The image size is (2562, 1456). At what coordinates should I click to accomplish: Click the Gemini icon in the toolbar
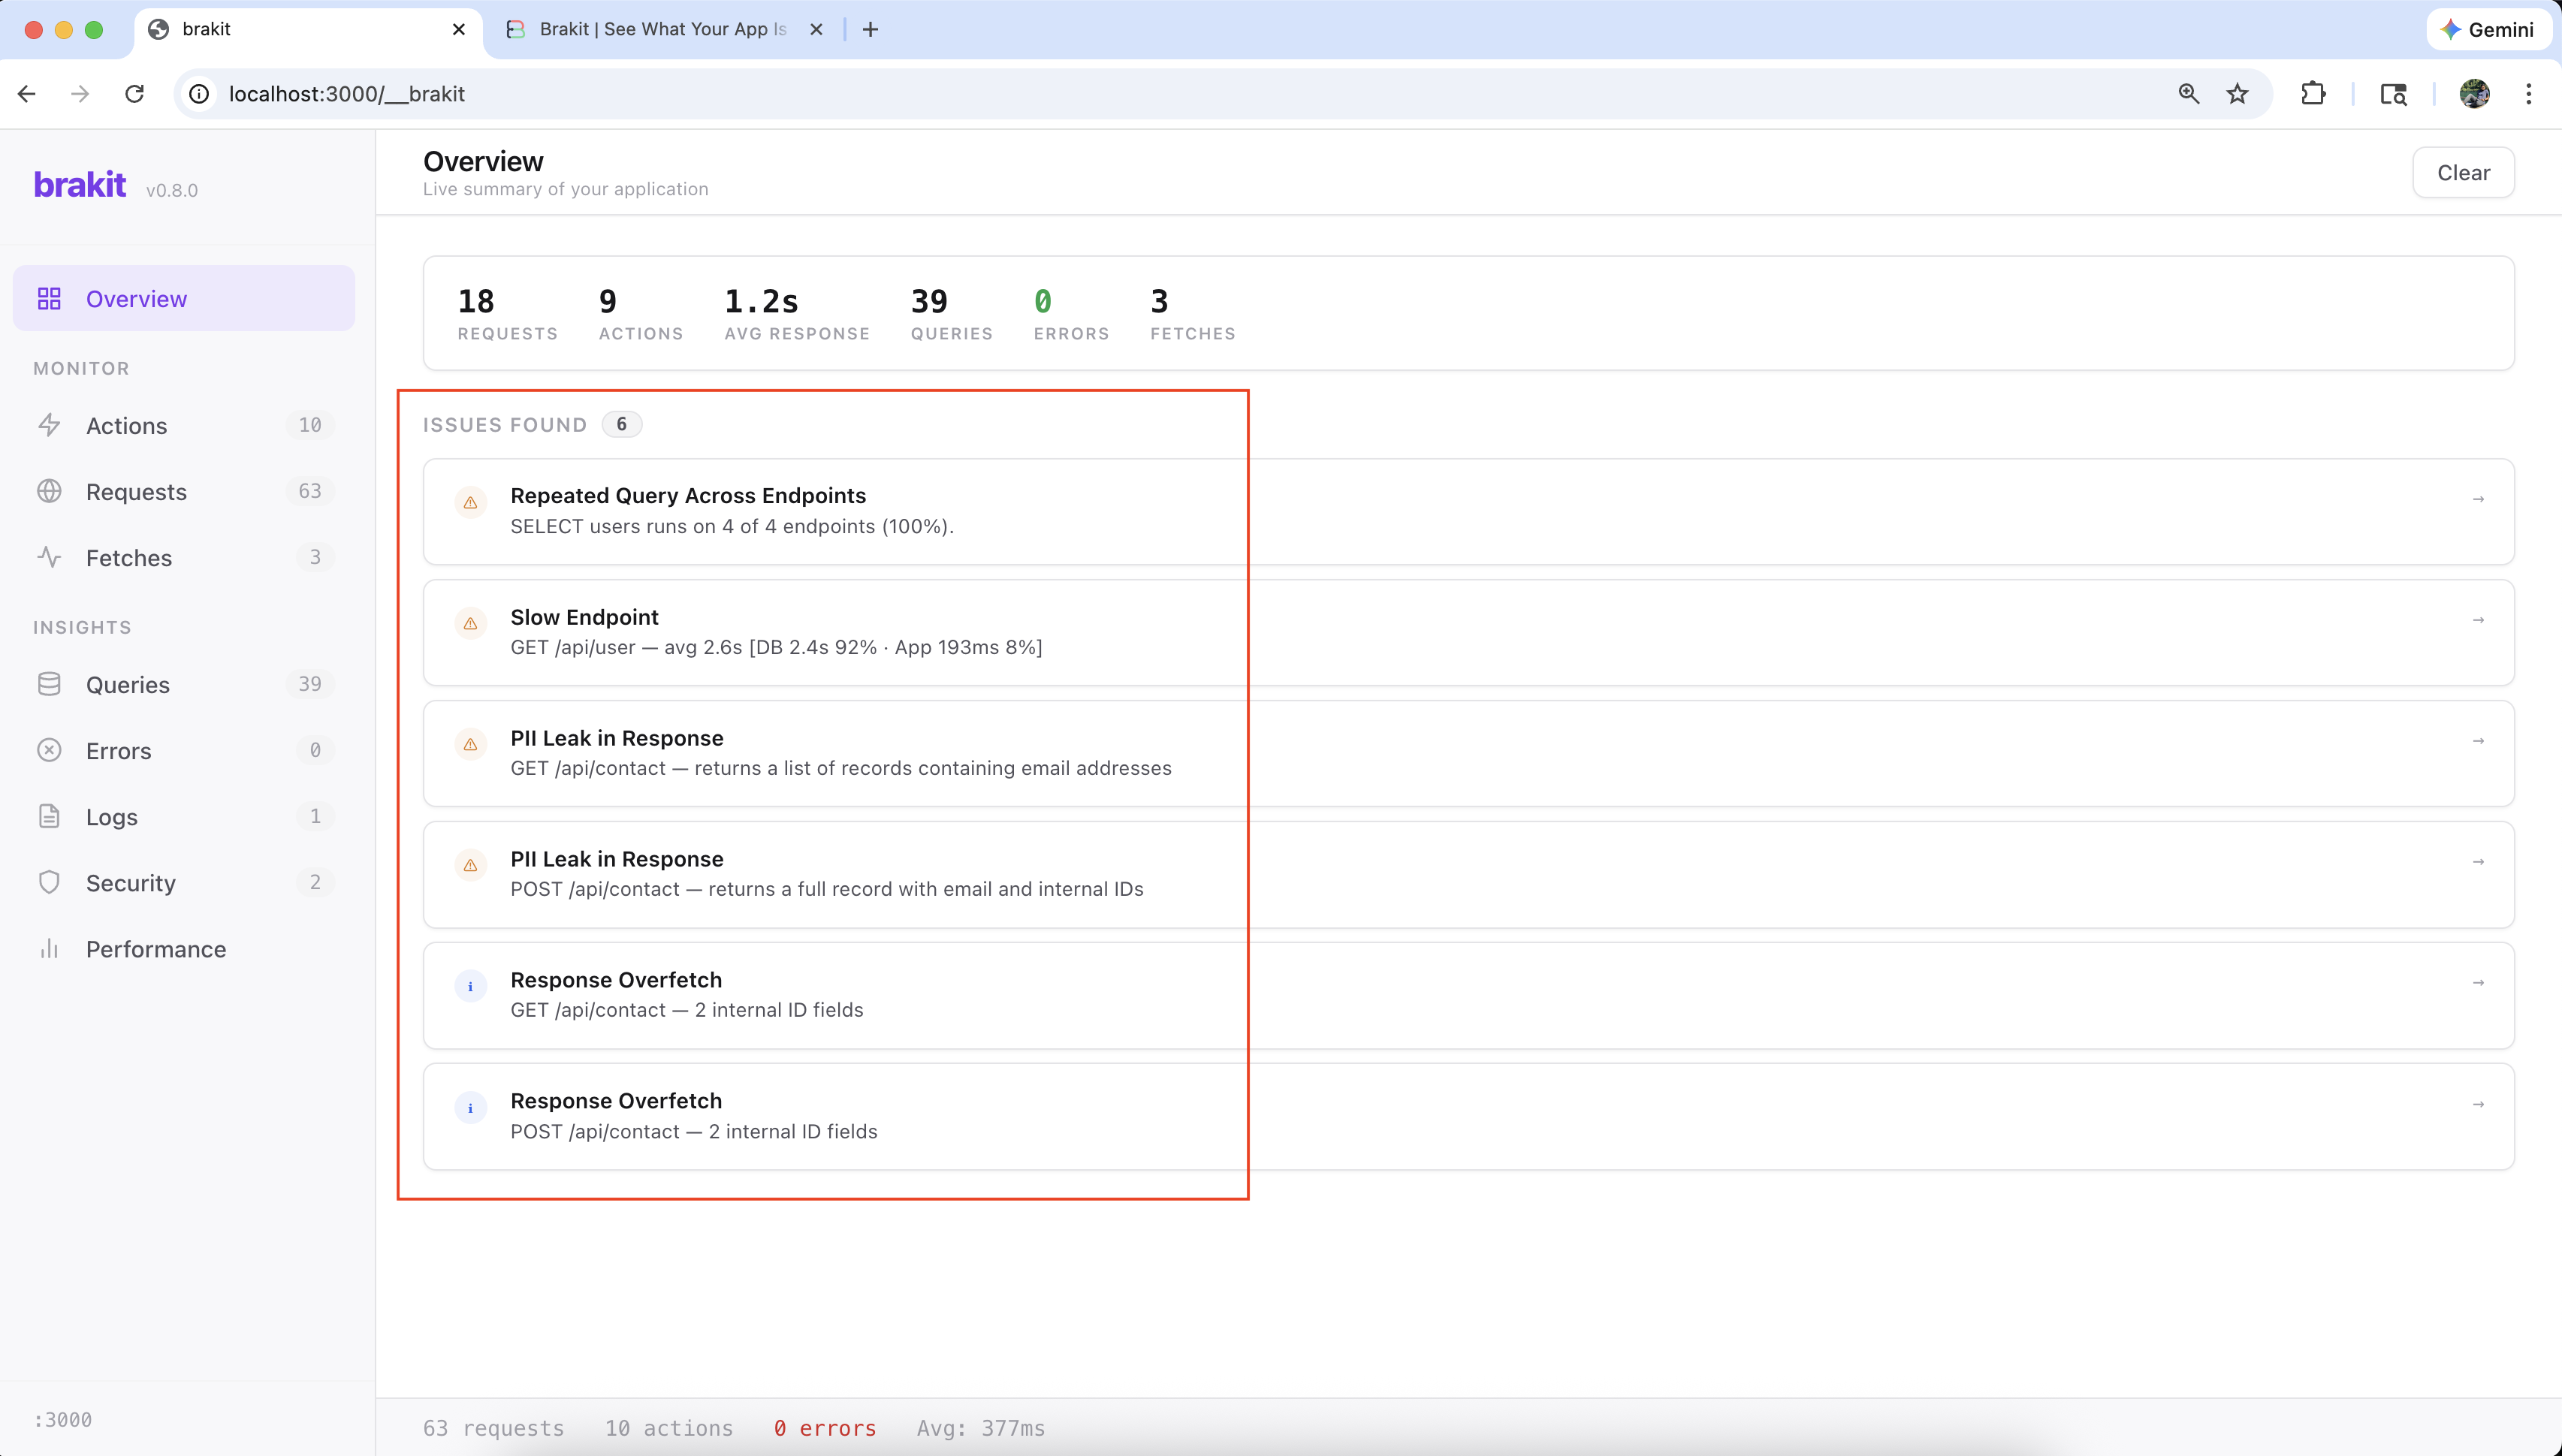(2450, 29)
